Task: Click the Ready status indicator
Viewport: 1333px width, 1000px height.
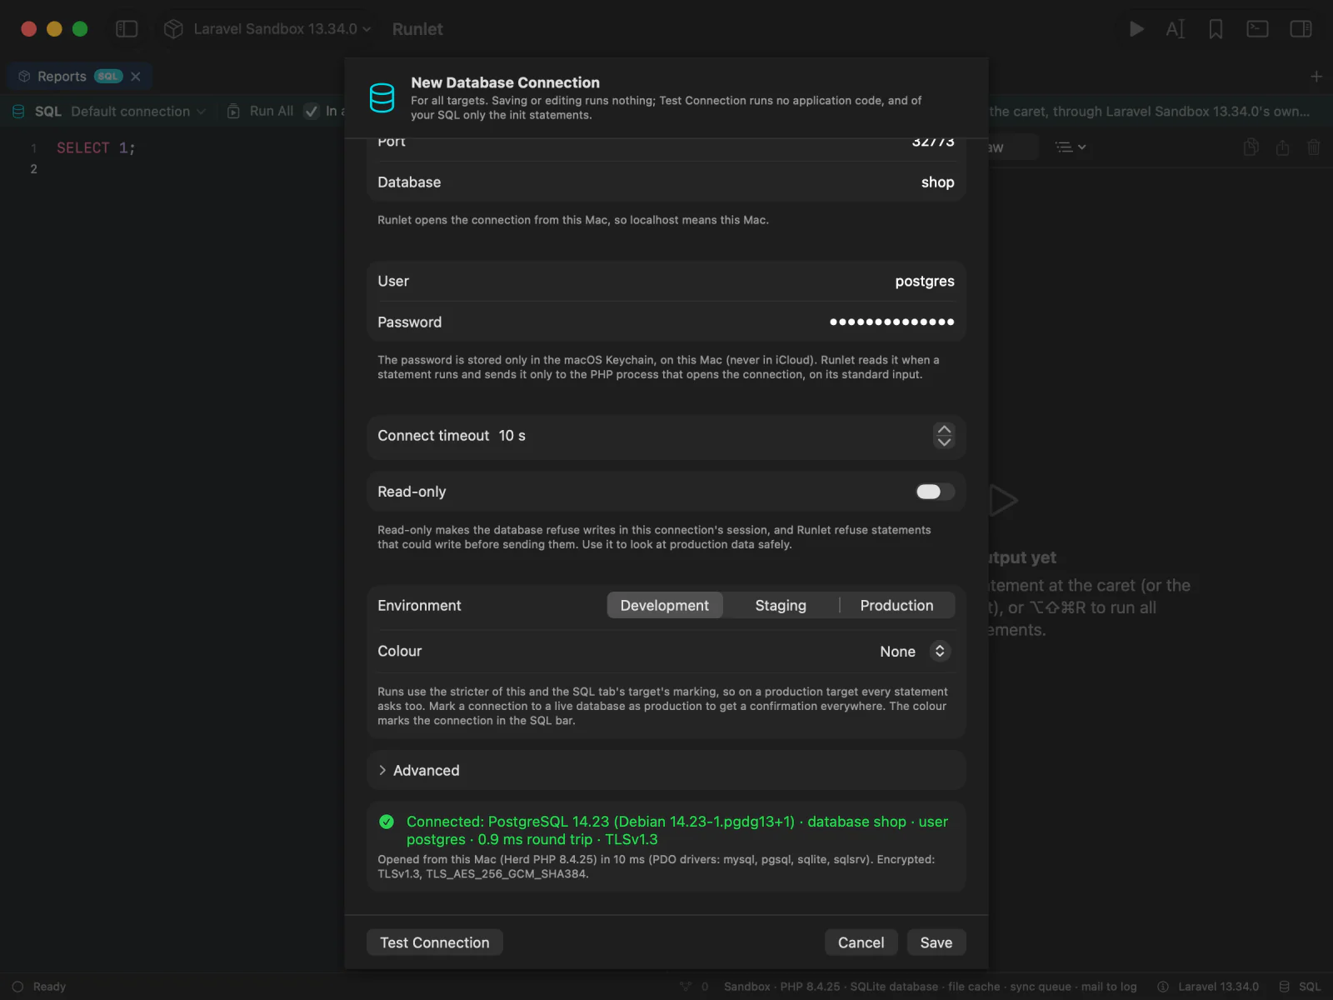Action: coord(38,987)
